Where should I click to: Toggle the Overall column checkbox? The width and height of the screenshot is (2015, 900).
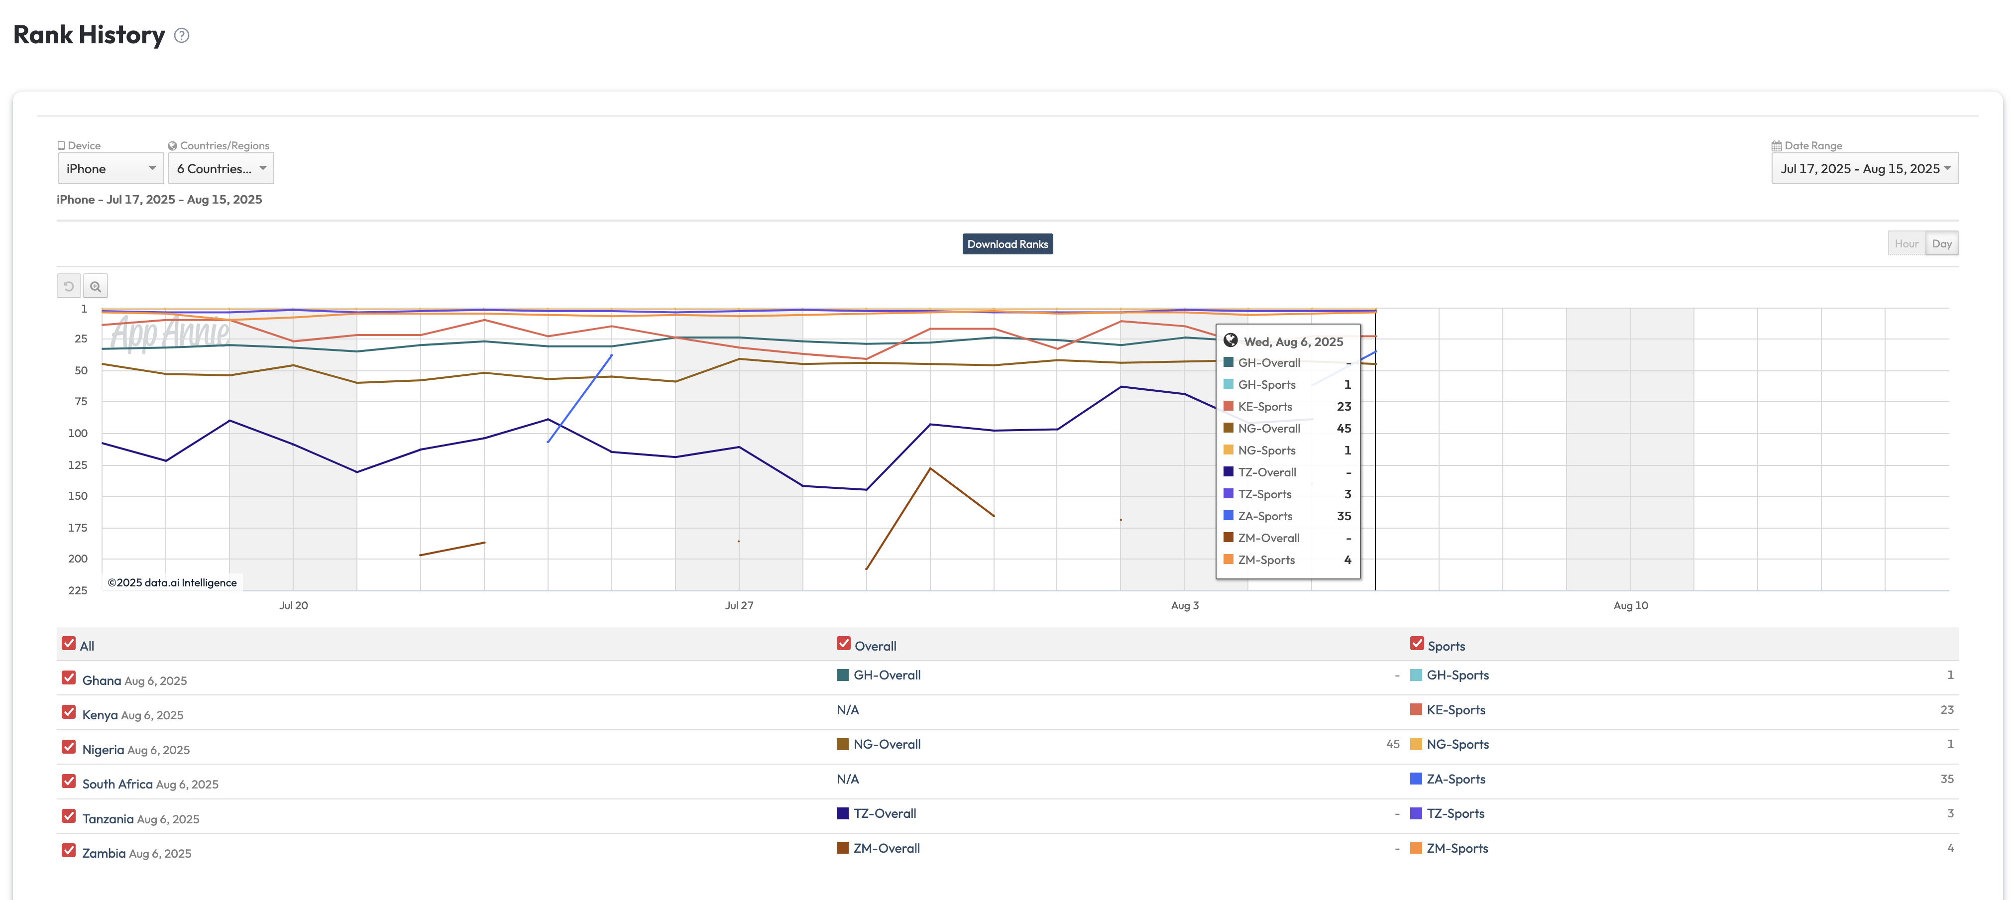843,644
